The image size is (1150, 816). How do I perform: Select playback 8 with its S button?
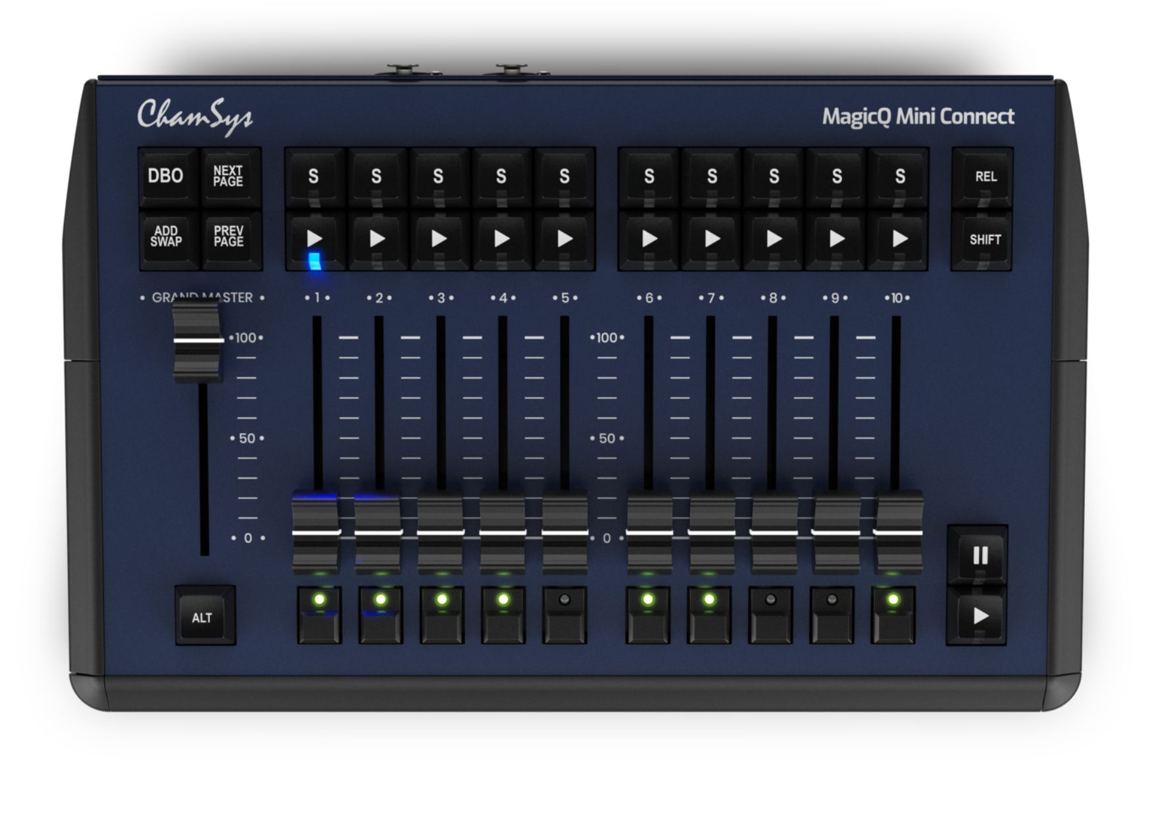[774, 176]
